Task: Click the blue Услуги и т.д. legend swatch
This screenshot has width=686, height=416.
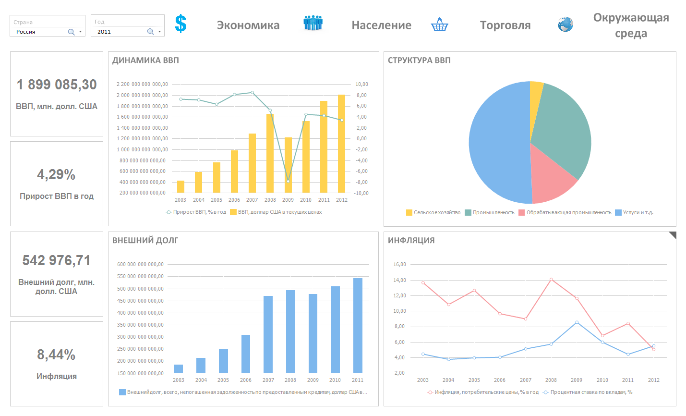Action: (618, 212)
